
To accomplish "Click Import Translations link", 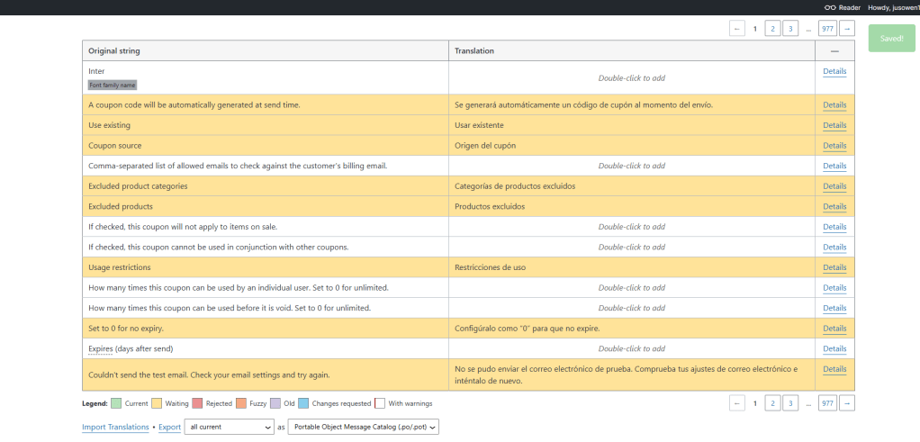I will (x=115, y=428).
